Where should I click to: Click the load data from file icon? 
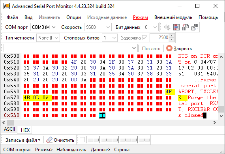186,27
